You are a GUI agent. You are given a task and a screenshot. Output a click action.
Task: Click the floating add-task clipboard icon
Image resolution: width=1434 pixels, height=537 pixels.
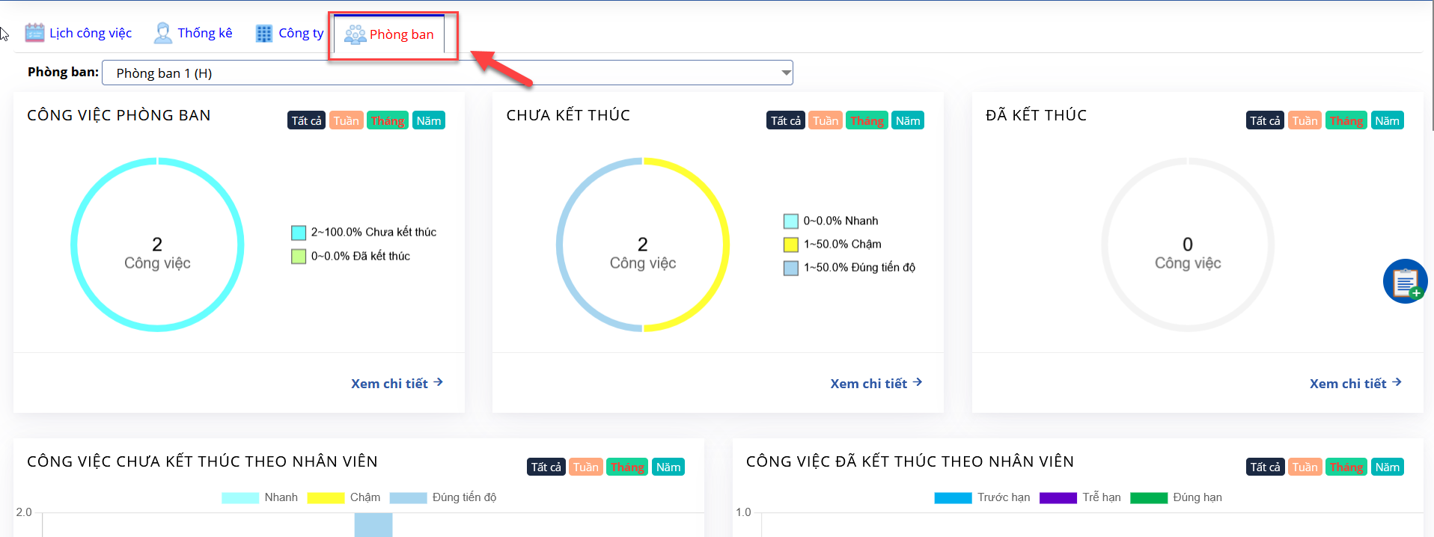click(x=1405, y=281)
